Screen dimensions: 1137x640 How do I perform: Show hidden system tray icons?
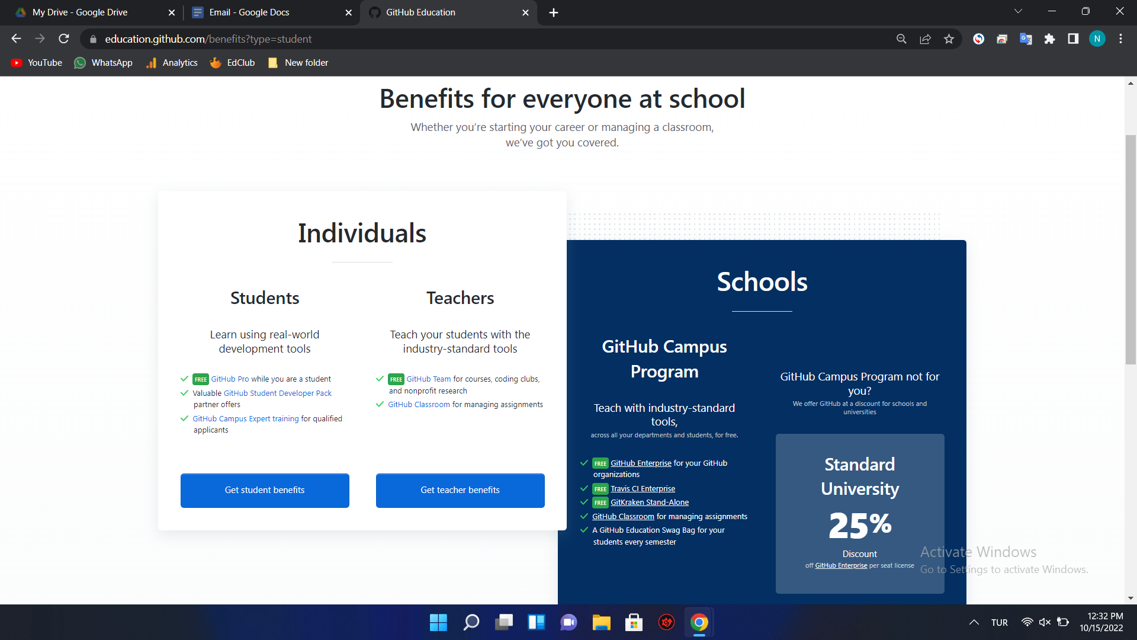click(x=974, y=622)
